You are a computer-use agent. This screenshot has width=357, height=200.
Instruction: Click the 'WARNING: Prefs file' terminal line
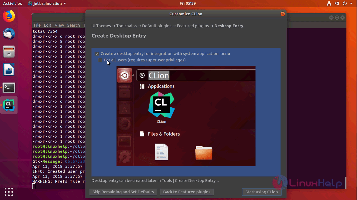click(59, 181)
